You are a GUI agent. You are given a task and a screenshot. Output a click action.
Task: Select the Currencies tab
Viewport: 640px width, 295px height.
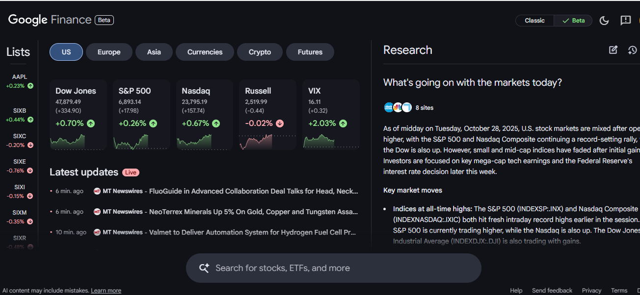[x=205, y=52]
